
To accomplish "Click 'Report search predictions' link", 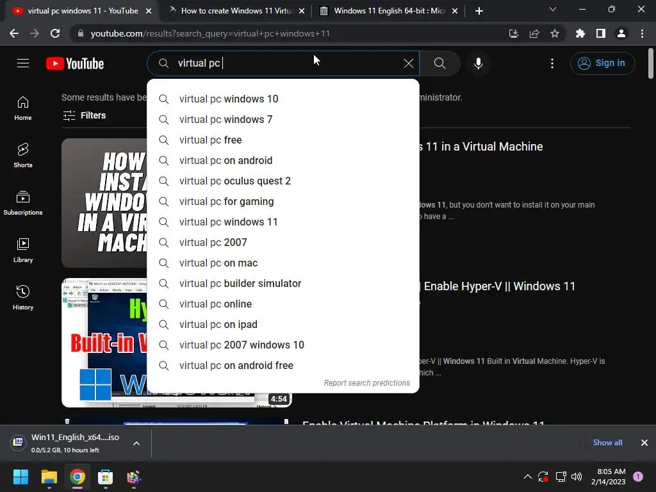I will pos(367,383).
